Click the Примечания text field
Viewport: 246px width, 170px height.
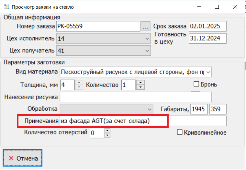click(x=142, y=121)
